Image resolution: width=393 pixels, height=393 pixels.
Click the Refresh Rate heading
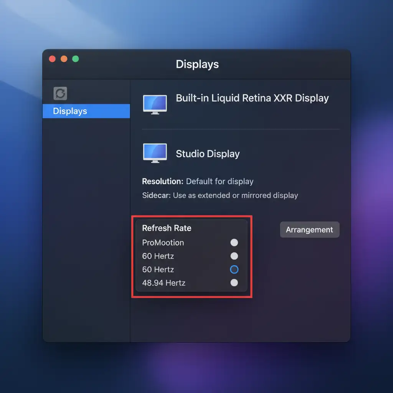[167, 228]
